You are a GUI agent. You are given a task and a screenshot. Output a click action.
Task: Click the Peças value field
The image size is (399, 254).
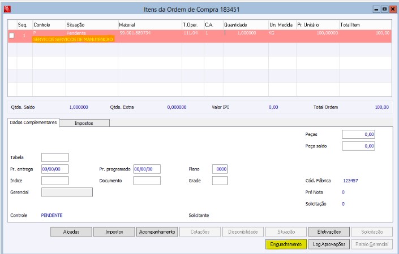point(359,134)
